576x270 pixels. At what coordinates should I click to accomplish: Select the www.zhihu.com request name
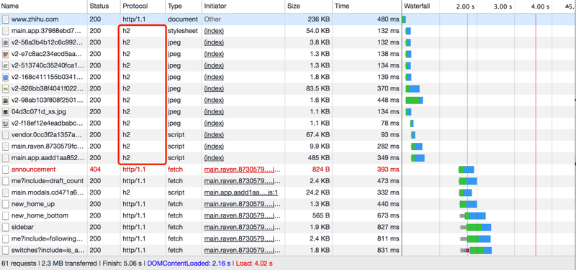[35, 19]
